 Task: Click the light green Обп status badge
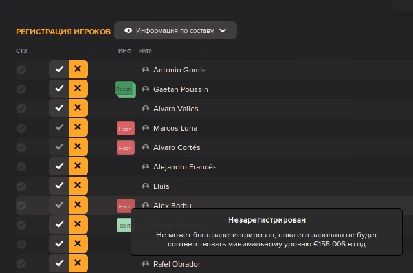coord(124,225)
